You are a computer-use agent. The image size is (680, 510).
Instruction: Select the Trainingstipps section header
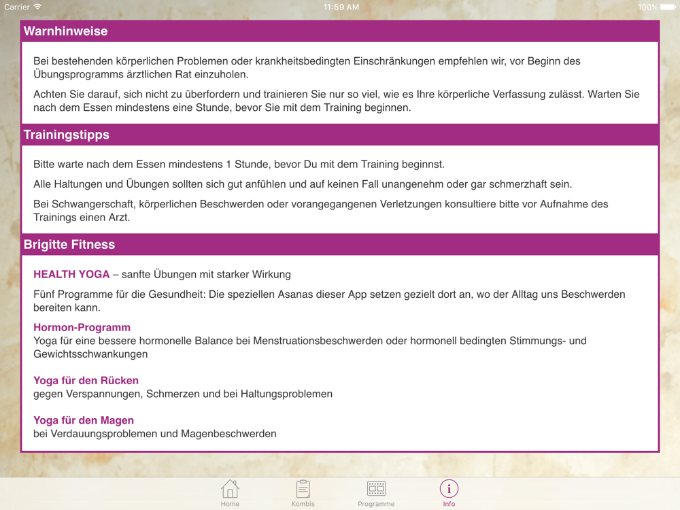[340, 135]
